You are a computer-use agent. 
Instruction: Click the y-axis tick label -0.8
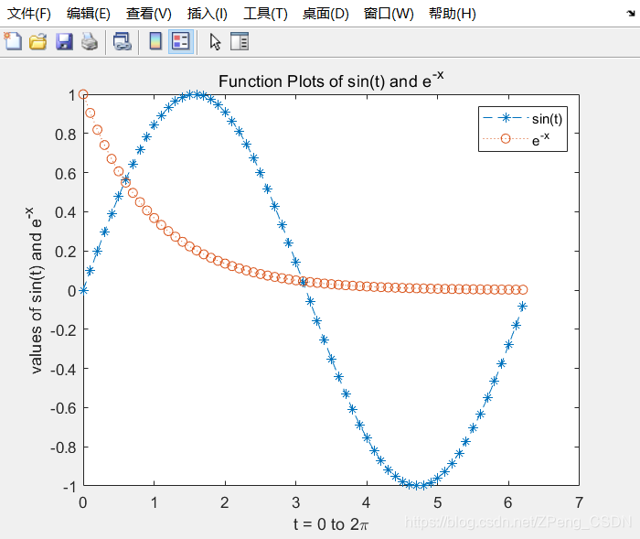[63, 447]
